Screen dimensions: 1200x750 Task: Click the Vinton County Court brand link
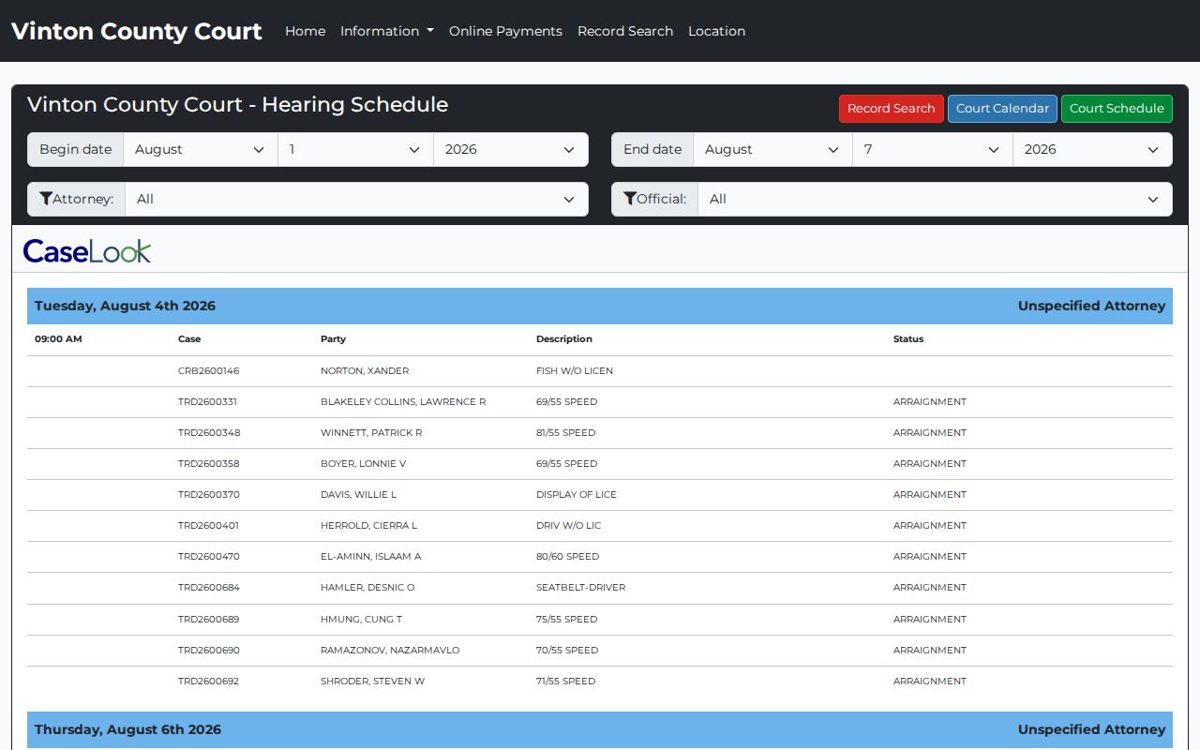137,31
